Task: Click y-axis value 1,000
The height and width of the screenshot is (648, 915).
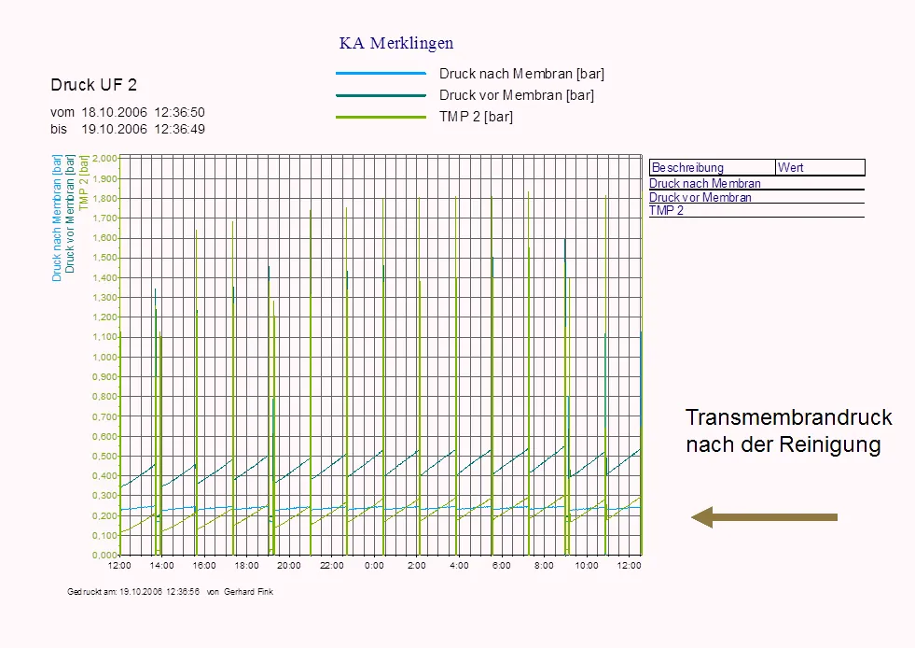Action: [x=105, y=357]
